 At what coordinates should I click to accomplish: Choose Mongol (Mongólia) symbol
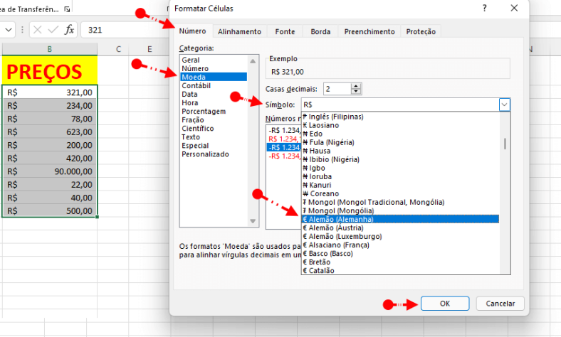400,210
